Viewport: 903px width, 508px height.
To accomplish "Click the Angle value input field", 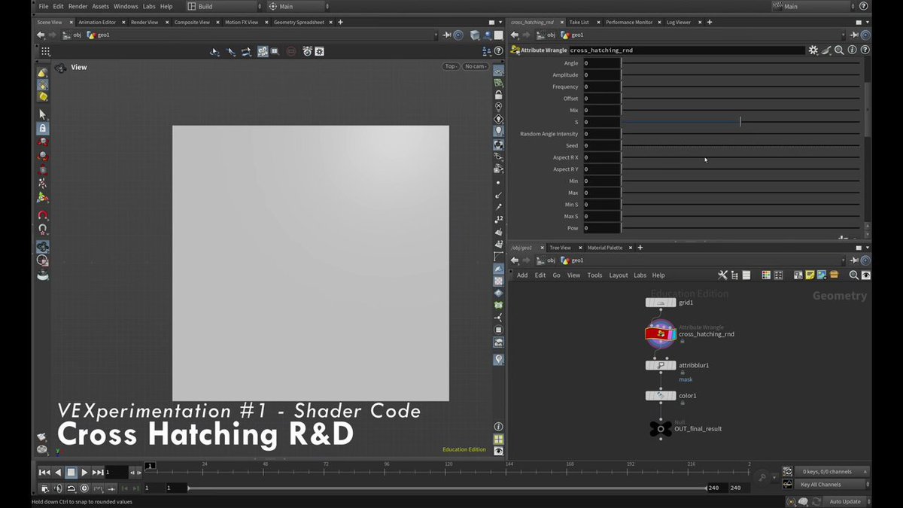I will [601, 63].
